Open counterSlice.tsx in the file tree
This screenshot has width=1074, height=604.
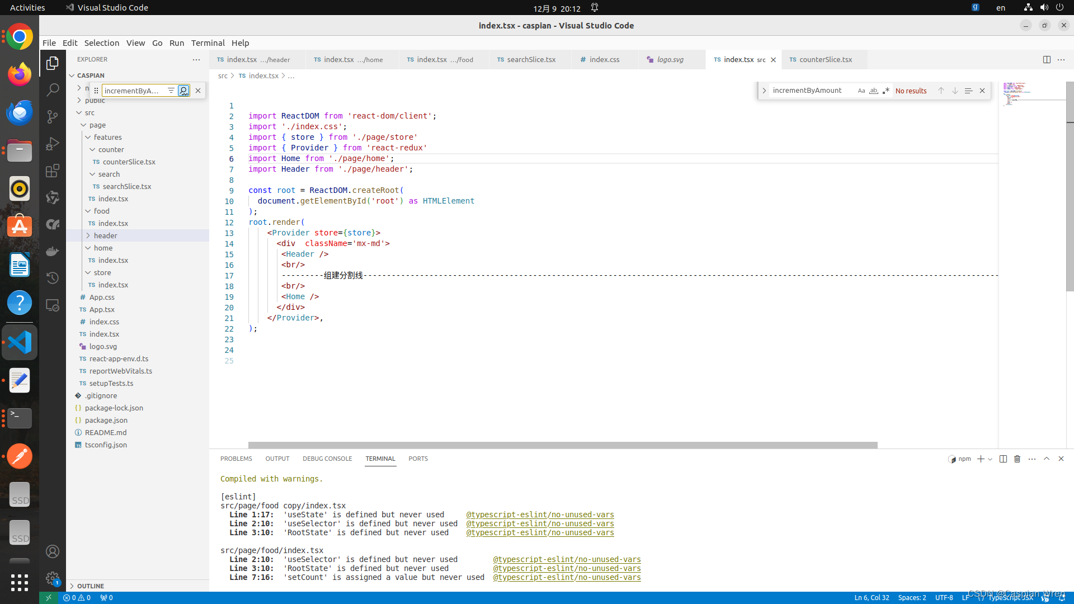(x=129, y=162)
